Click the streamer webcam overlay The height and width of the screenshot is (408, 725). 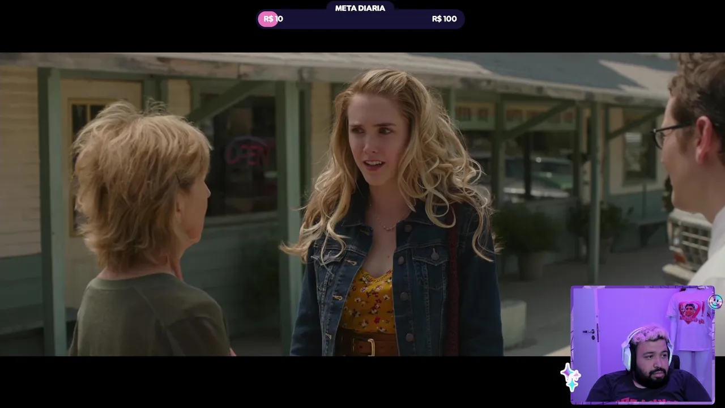643,345
